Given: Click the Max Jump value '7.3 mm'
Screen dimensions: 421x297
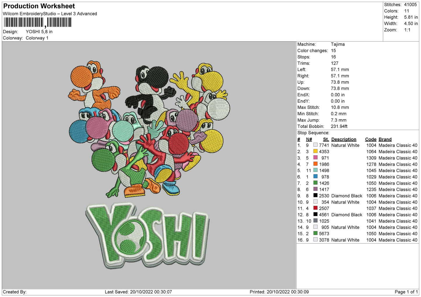Looking at the screenshot, I should click(339, 120).
